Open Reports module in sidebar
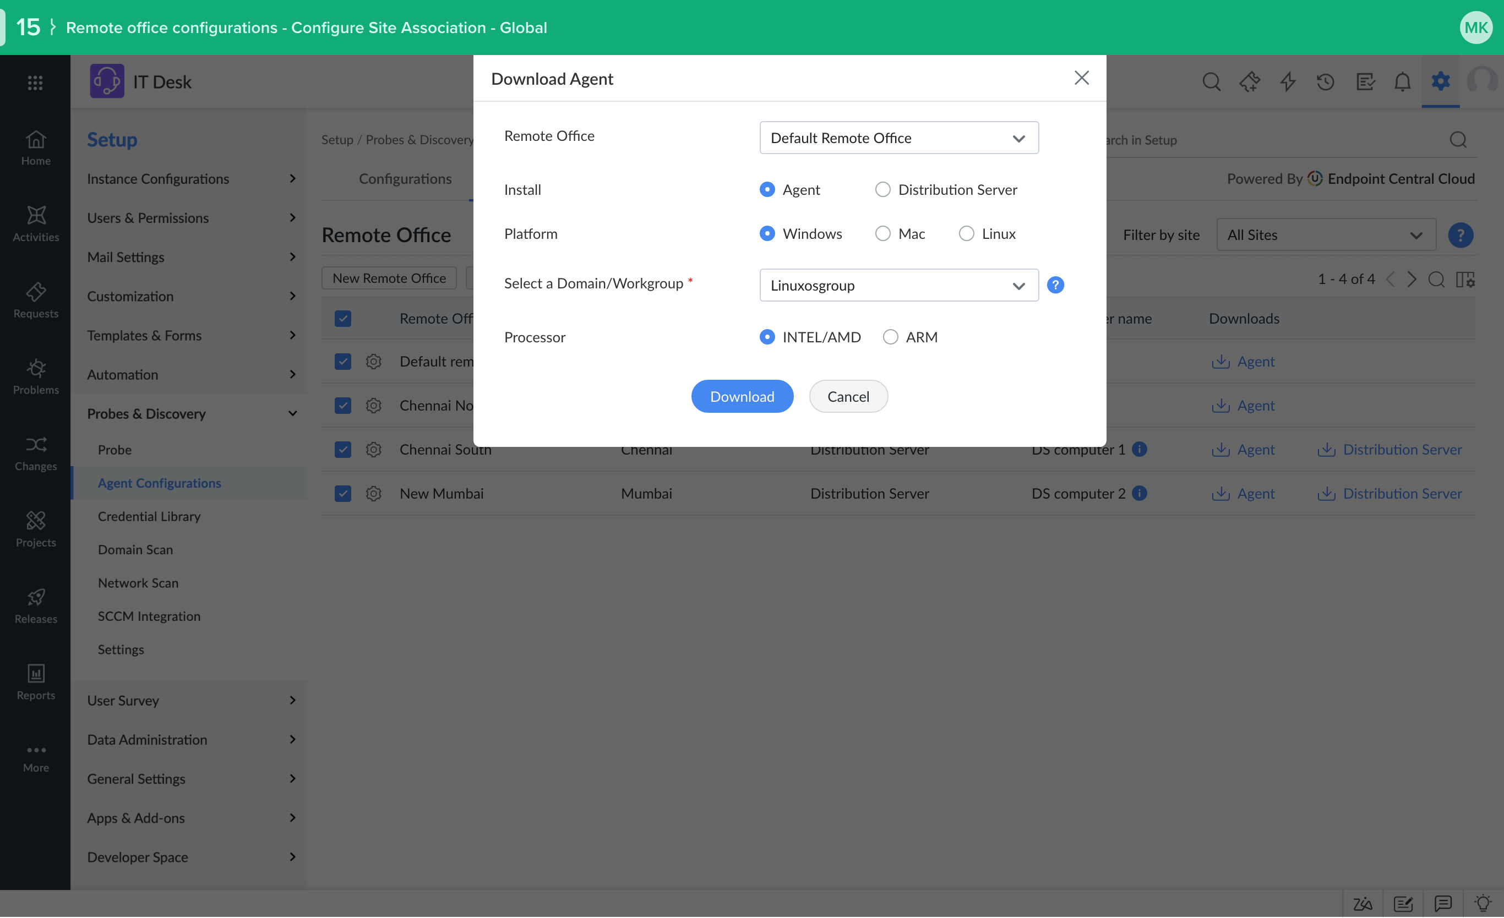 (35, 682)
